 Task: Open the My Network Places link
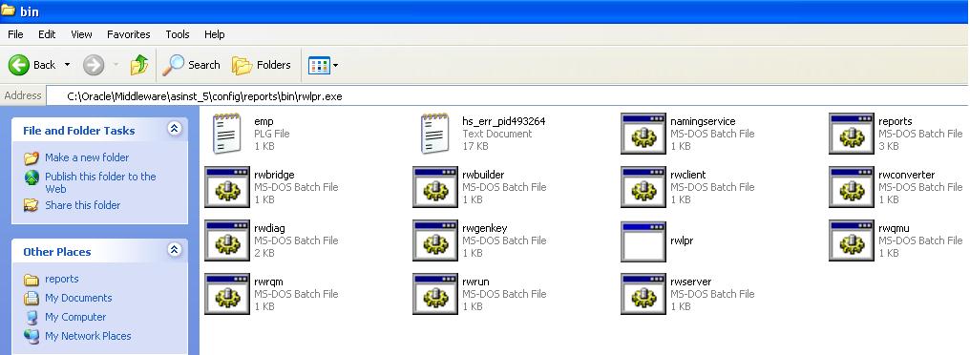click(88, 337)
